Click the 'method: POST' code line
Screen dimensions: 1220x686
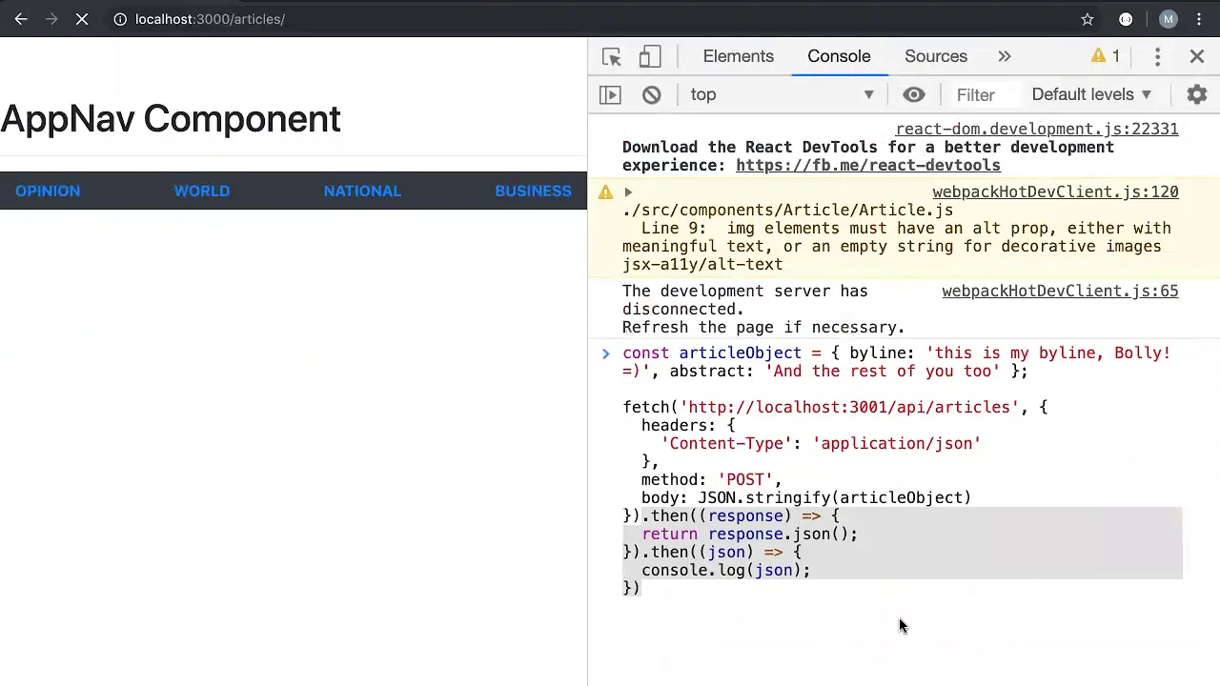[x=711, y=480]
